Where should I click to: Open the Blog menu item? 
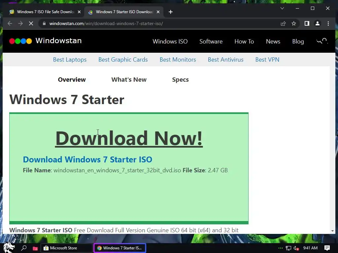[298, 41]
